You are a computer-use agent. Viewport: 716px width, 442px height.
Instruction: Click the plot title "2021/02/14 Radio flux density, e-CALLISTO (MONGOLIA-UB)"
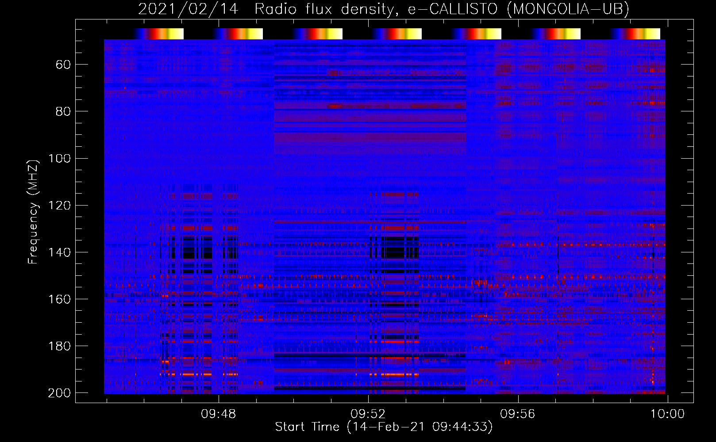click(x=383, y=9)
